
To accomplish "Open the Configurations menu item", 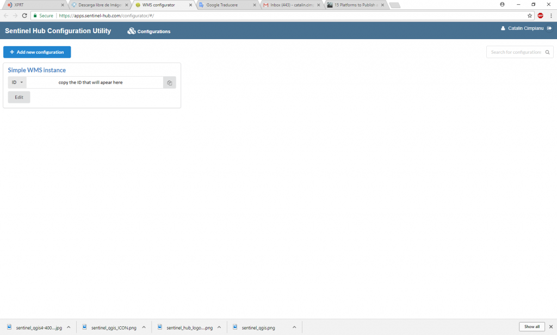I will [x=149, y=31].
